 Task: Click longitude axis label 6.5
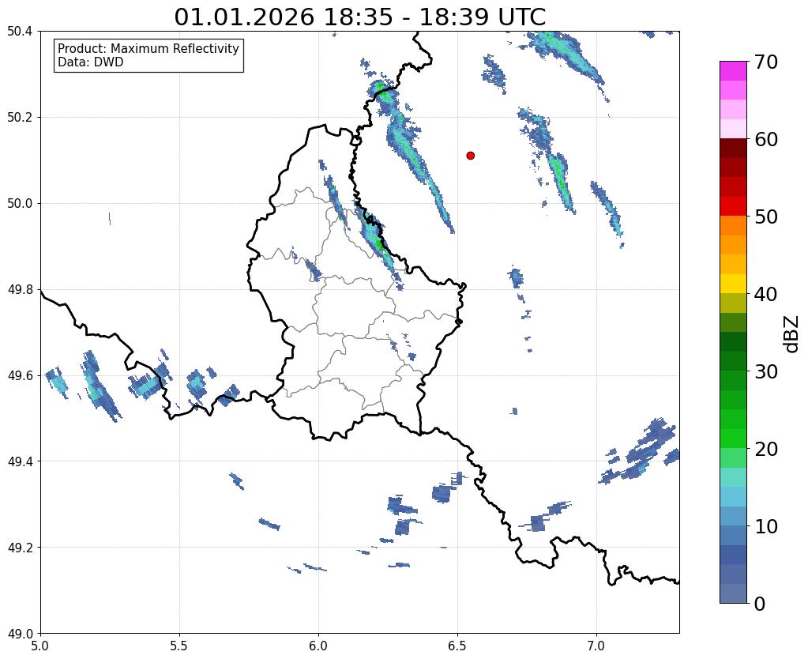(457, 646)
